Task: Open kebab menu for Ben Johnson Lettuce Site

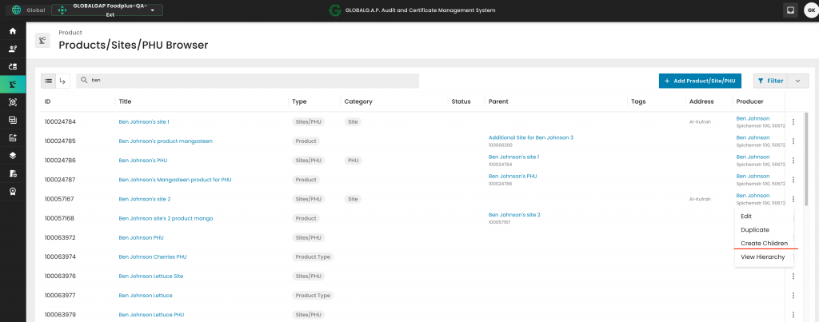Action: 793,276
